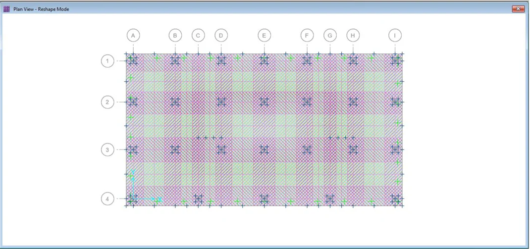Select row grid bubble 4
This screenshot has height=249, width=530.
click(x=107, y=199)
